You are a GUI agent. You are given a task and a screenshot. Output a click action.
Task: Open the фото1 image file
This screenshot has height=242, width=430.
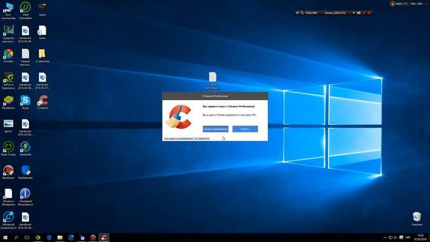[x=8, y=126]
